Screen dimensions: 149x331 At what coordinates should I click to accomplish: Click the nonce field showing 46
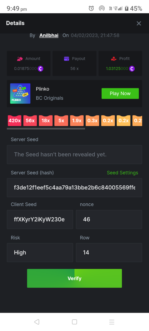pos(109,219)
